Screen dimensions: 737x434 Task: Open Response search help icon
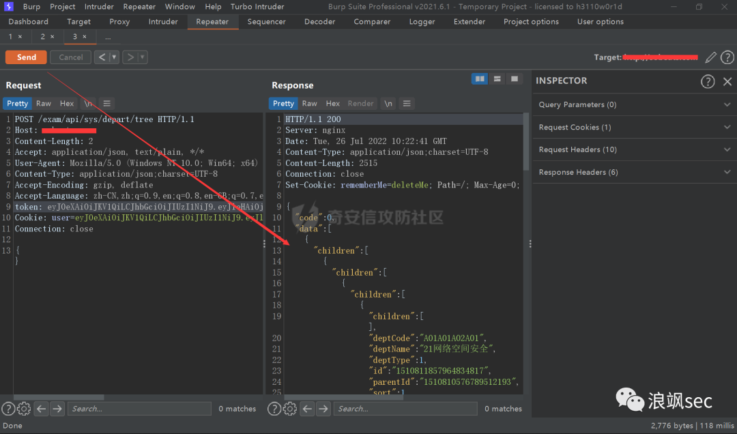[x=274, y=409]
